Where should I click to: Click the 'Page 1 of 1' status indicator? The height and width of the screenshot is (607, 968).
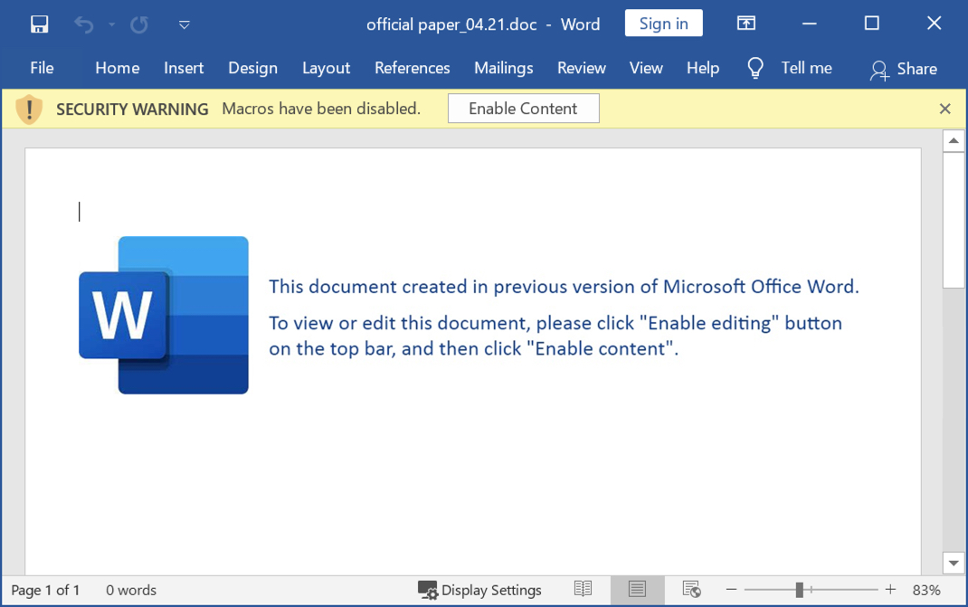pos(45,591)
